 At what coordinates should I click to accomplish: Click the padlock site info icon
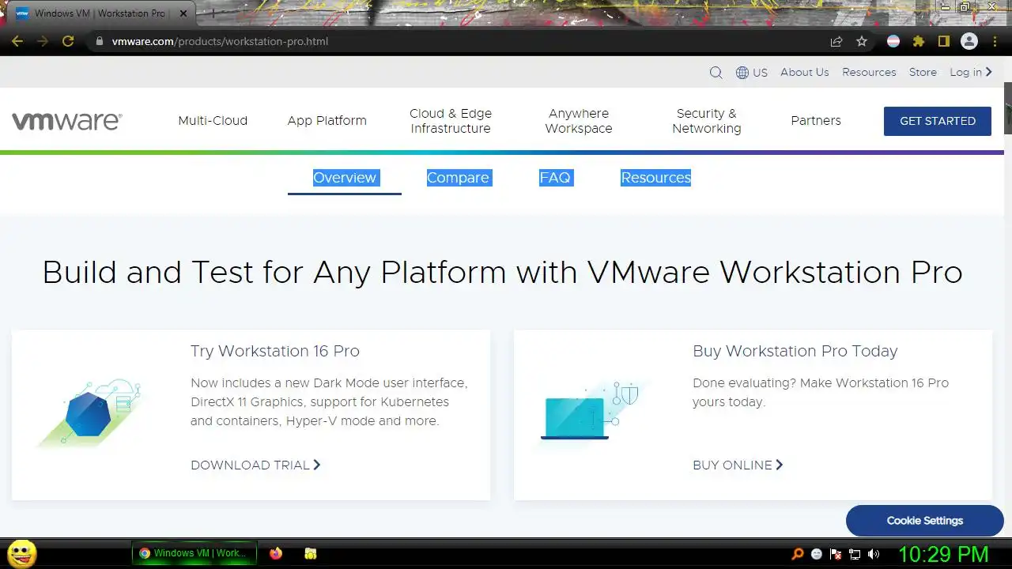point(99,41)
